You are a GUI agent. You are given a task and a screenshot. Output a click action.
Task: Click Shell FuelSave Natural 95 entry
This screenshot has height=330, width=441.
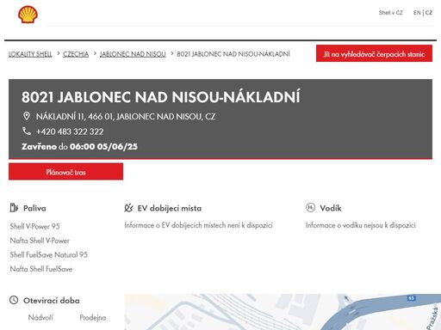pyautogui.click(x=49, y=254)
